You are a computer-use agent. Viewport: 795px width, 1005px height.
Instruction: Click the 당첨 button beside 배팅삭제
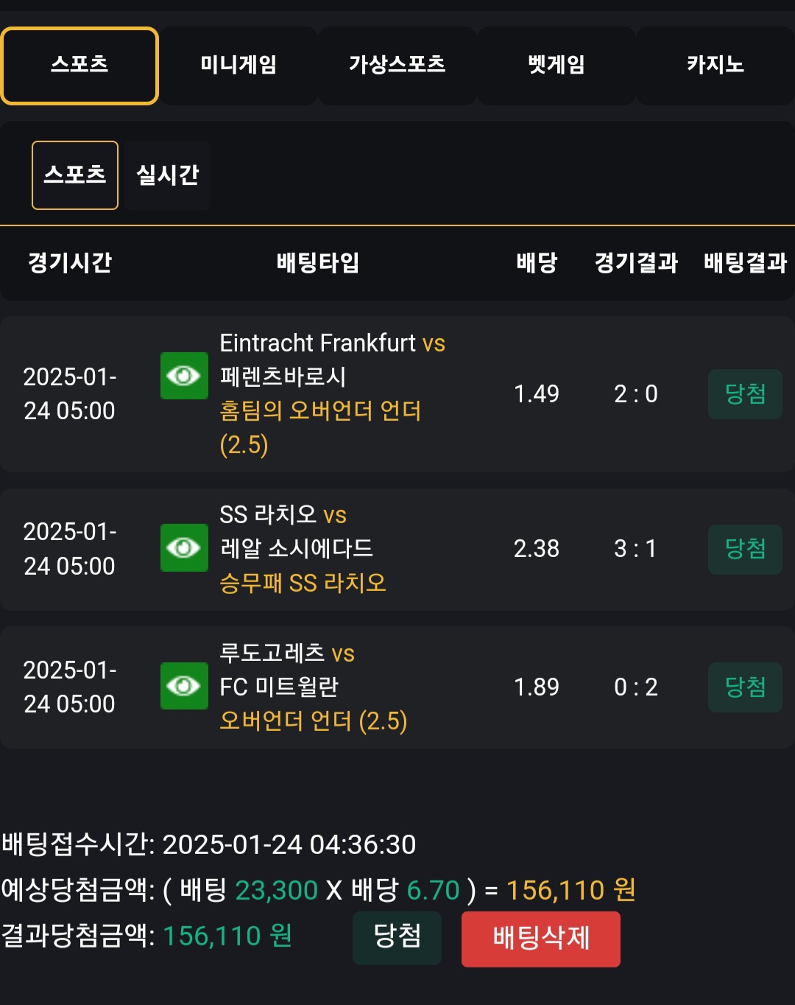(397, 937)
